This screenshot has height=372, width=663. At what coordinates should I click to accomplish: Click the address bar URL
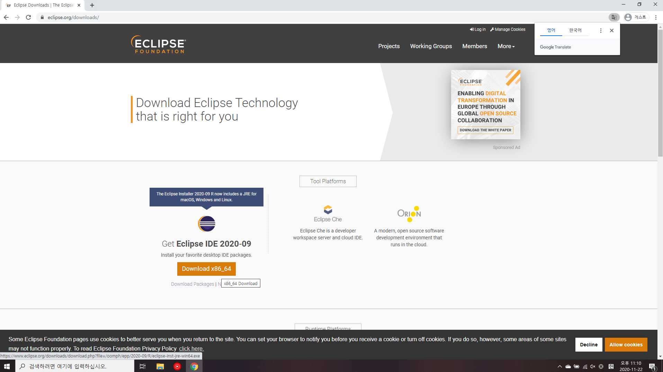[73, 17]
